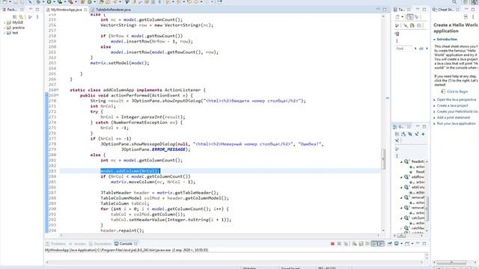This screenshot has width=479, height=269.
Task: Click Cheat Sheets horizontal scrollbar thumb
Action: 451,262
